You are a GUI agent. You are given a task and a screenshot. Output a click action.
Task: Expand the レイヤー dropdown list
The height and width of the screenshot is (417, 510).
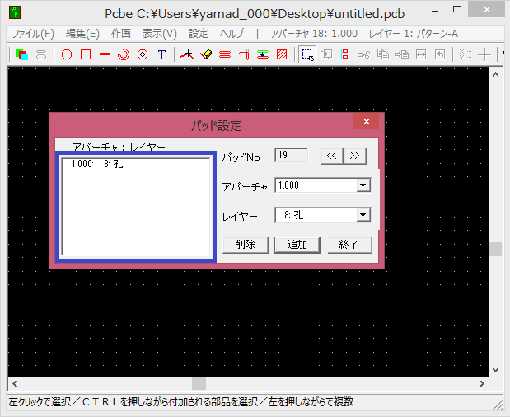(363, 215)
